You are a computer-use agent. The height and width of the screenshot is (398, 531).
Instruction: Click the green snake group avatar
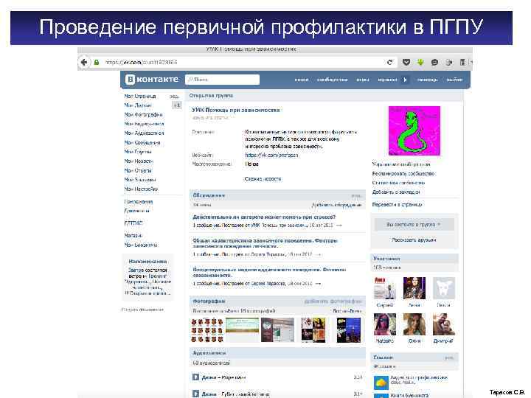click(414, 130)
